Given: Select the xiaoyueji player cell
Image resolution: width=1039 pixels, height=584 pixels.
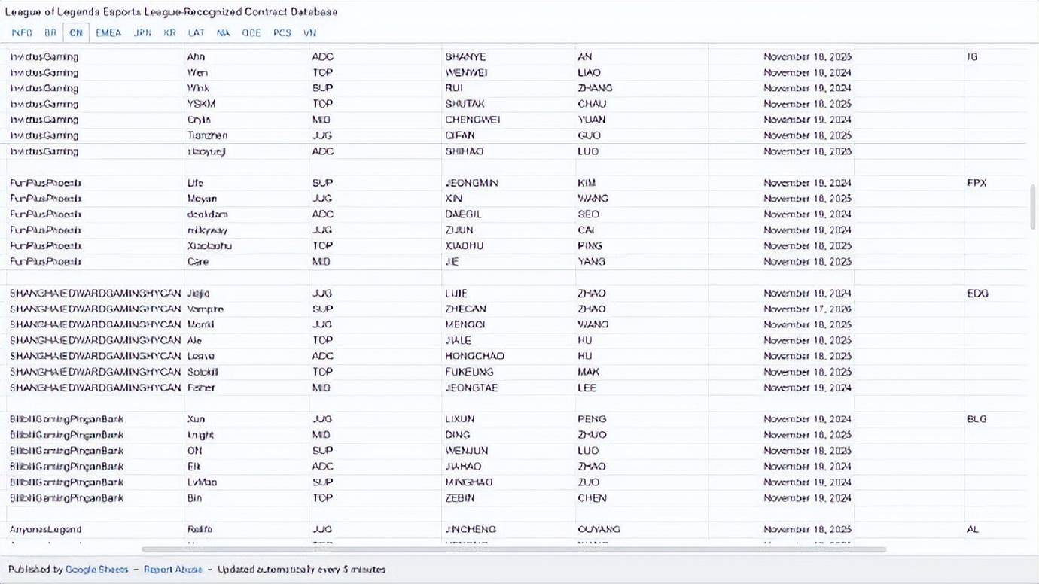Looking at the screenshot, I should click(247, 151).
